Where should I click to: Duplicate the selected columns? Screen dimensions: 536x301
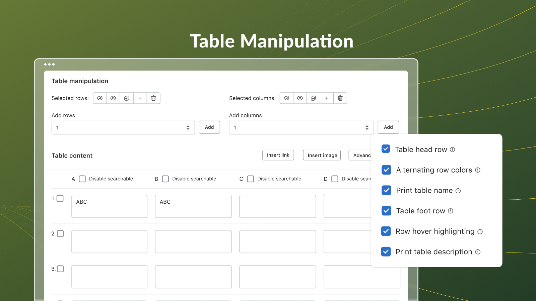[313, 98]
